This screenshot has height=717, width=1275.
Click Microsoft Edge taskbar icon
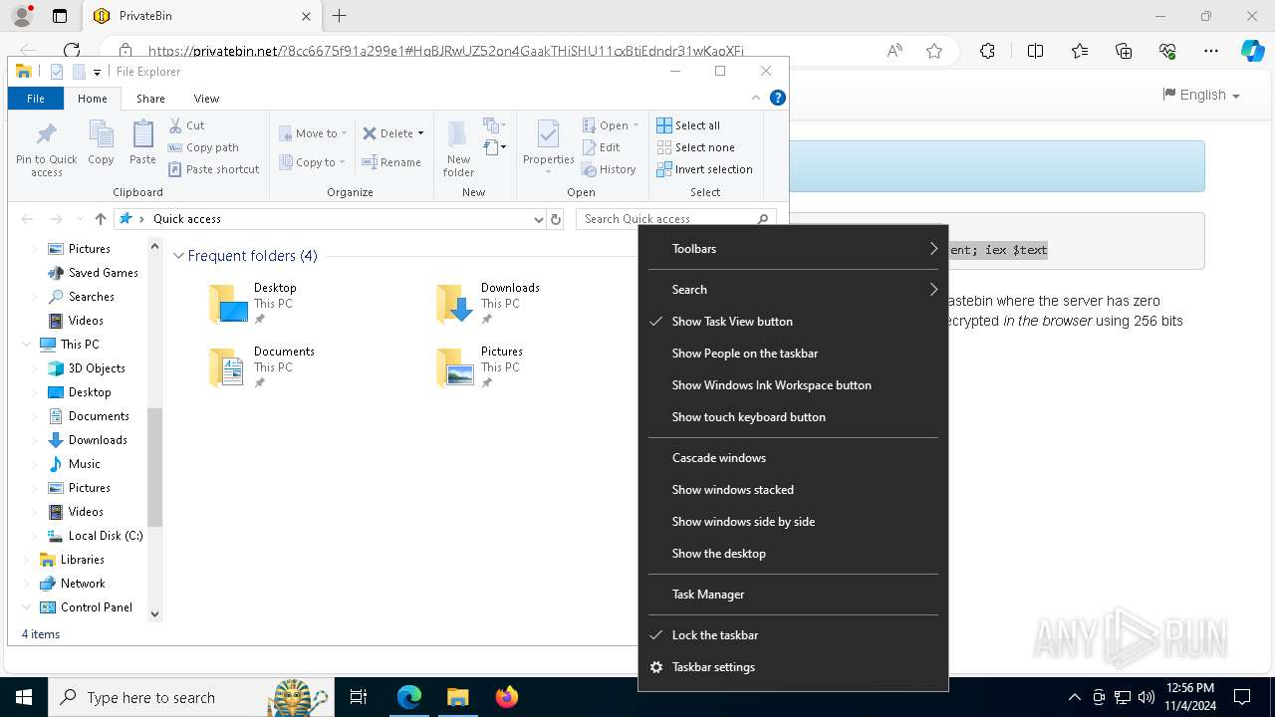coord(409,697)
